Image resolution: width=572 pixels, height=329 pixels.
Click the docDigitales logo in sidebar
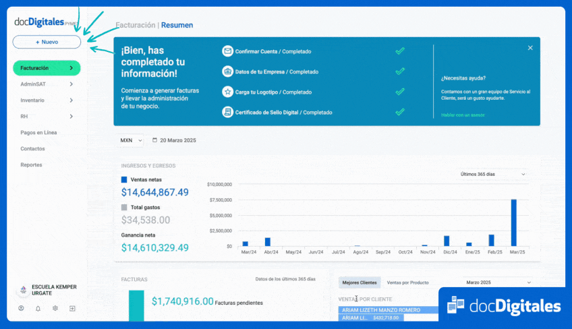pyautogui.click(x=46, y=22)
